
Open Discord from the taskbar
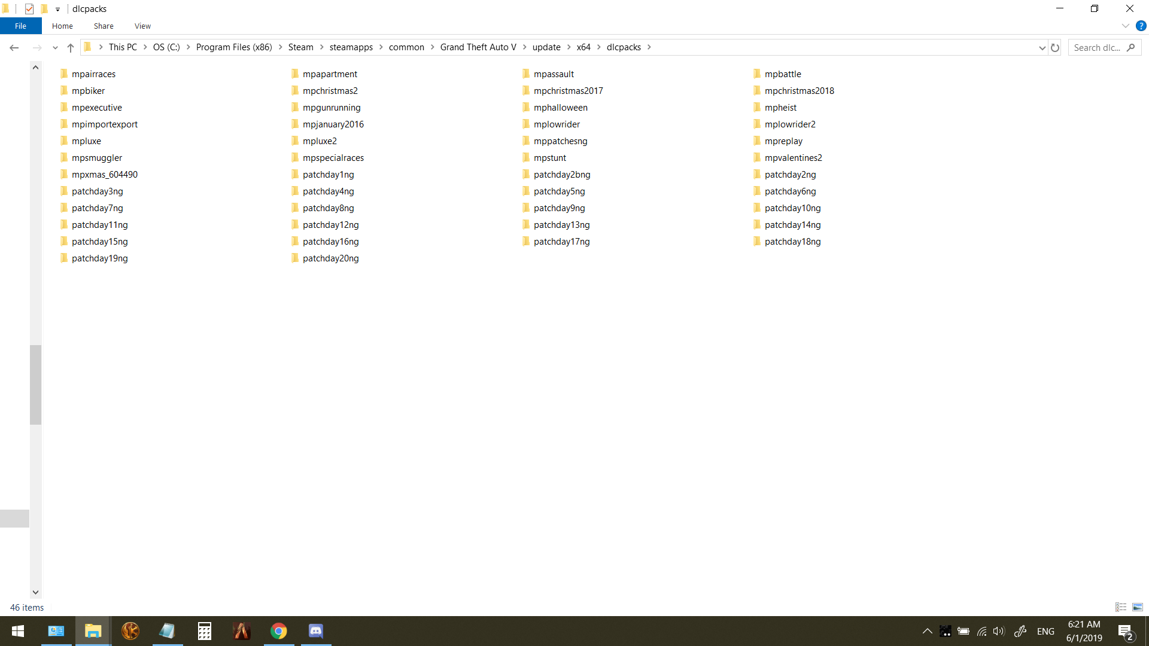(x=315, y=631)
